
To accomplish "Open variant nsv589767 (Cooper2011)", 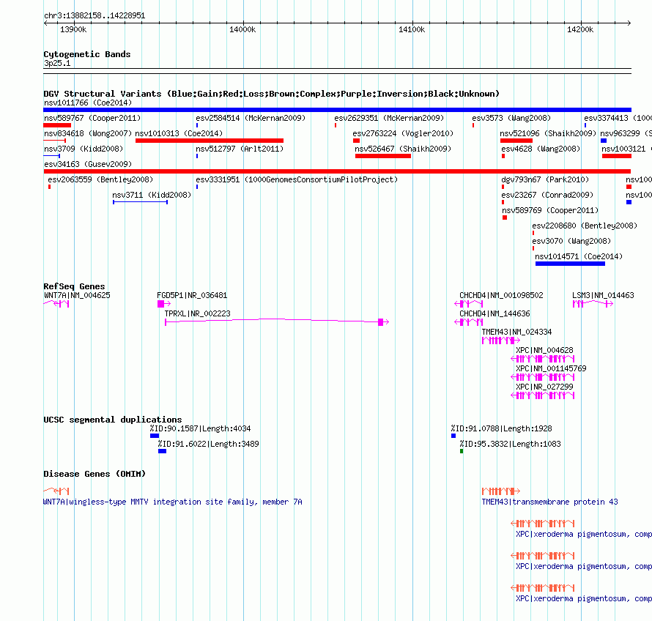I will (x=92, y=118).
